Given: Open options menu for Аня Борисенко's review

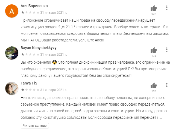Looking at the screenshot, I should (x=166, y=8).
